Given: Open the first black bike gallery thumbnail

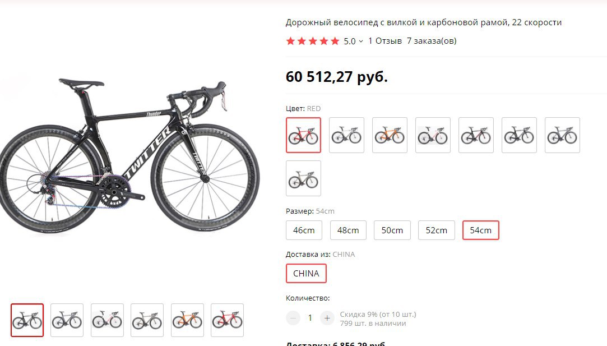Looking at the screenshot, I should pyautogui.click(x=27, y=320).
